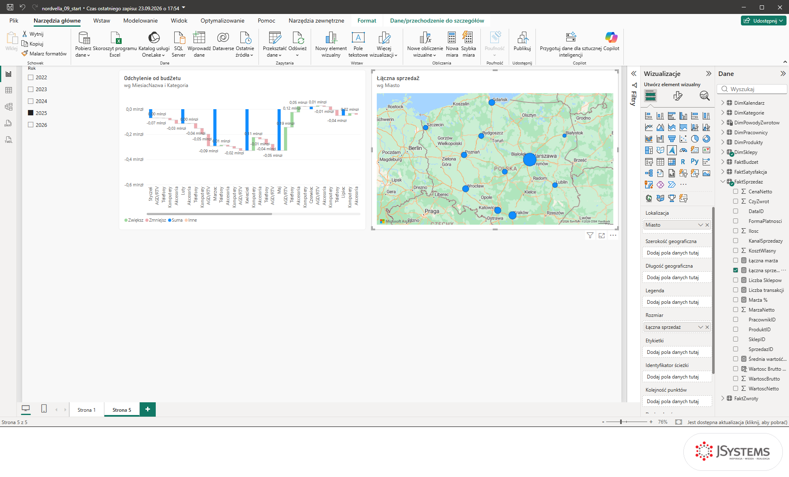This screenshot has height=477, width=789.
Task: Open the Widok ribbon tab
Action: [x=179, y=21]
